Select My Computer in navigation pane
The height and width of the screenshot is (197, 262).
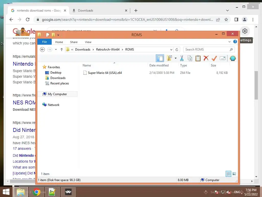point(57,94)
